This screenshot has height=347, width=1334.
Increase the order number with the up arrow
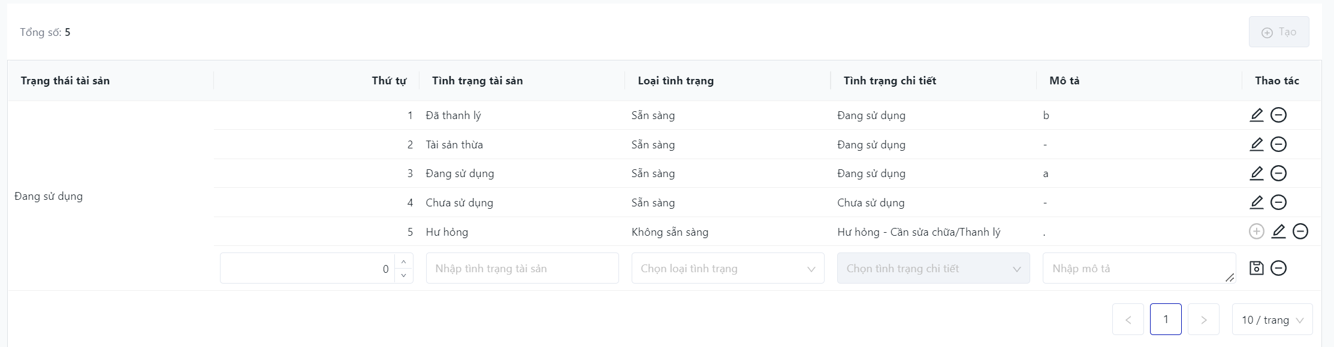click(404, 262)
